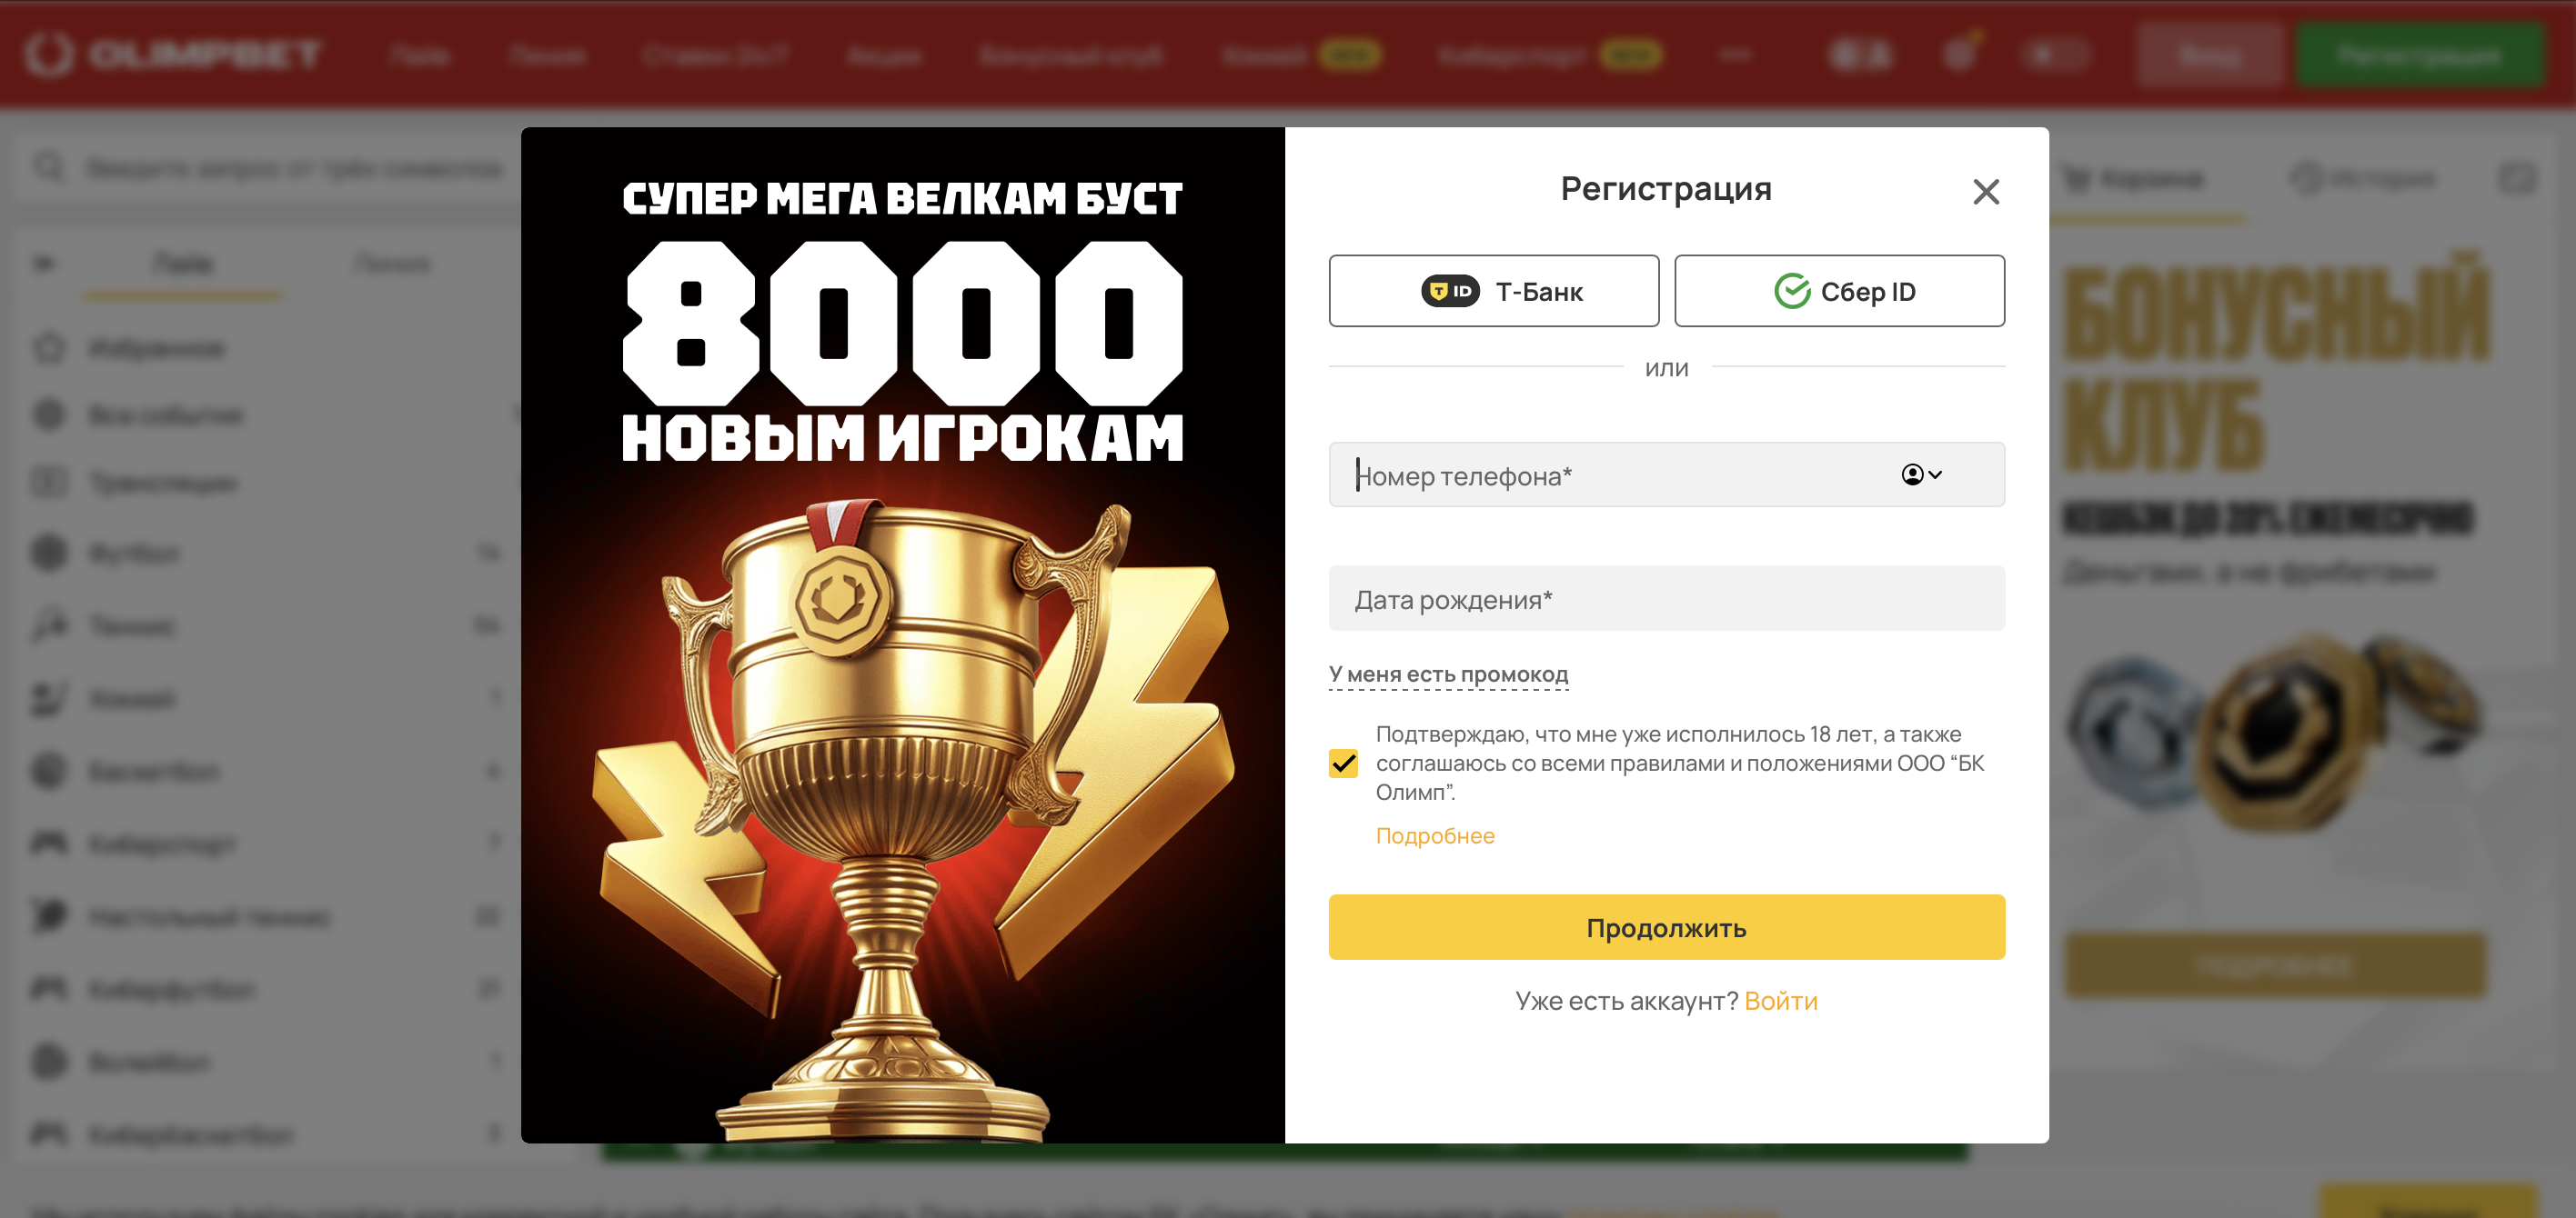Click the OLIMPBET logo in header
The image size is (2576, 1218).
pos(174,54)
